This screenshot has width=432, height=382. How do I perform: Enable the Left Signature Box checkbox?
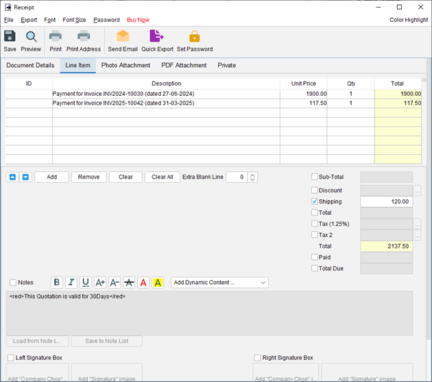(x=11, y=357)
